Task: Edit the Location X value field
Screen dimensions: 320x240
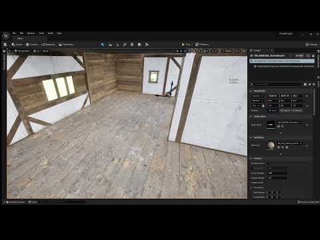Action: [273, 96]
